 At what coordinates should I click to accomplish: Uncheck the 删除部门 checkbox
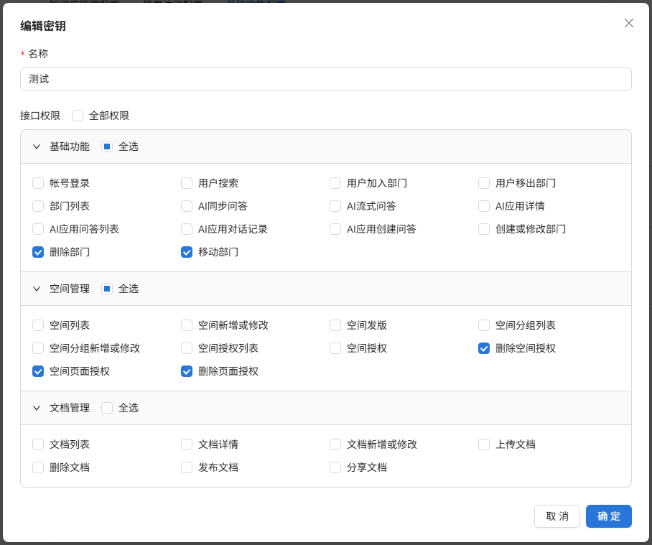pos(38,252)
